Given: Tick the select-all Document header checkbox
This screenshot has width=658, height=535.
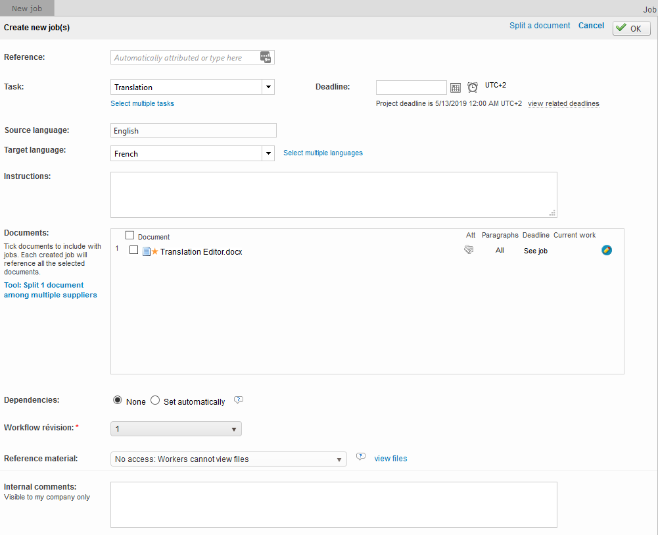Looking at the screenshot, I should [x=129, y=236].
